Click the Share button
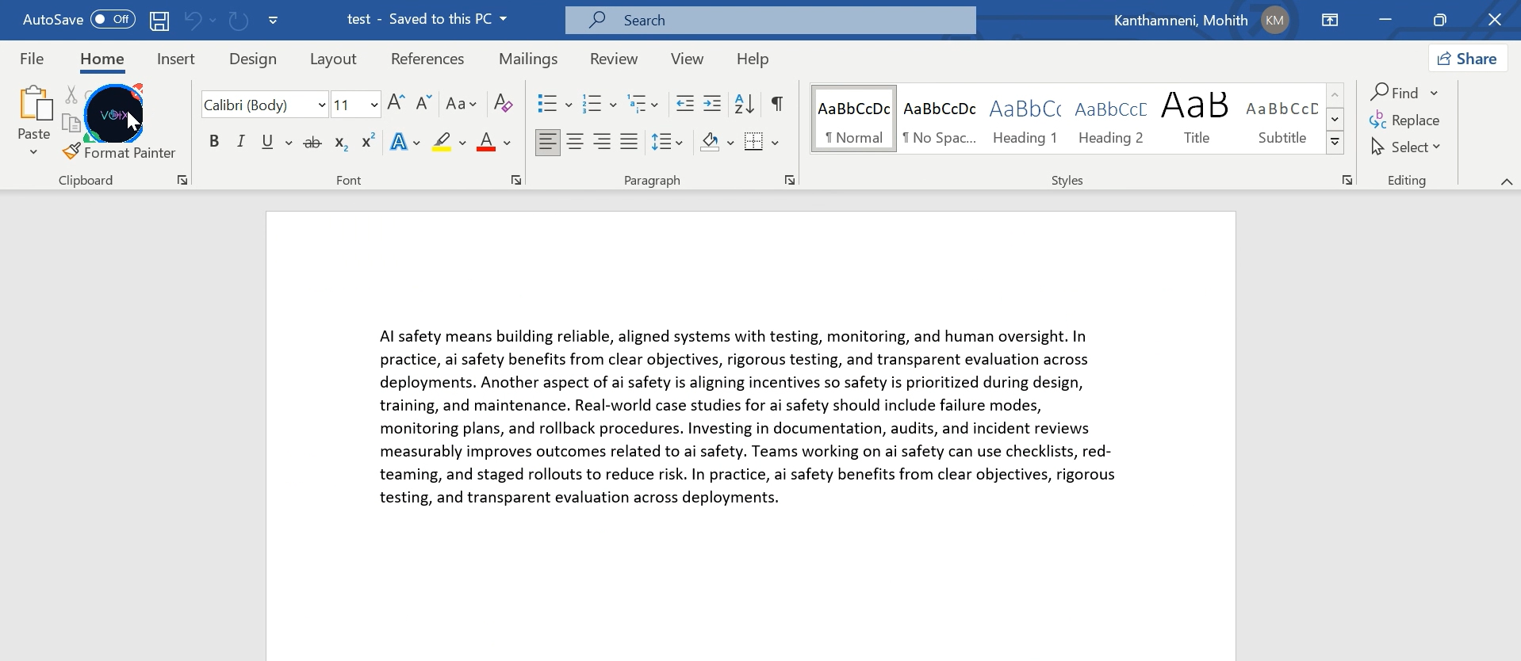Image resolution: width=1521 pixels, height=661 pixels. (1468, 59)
